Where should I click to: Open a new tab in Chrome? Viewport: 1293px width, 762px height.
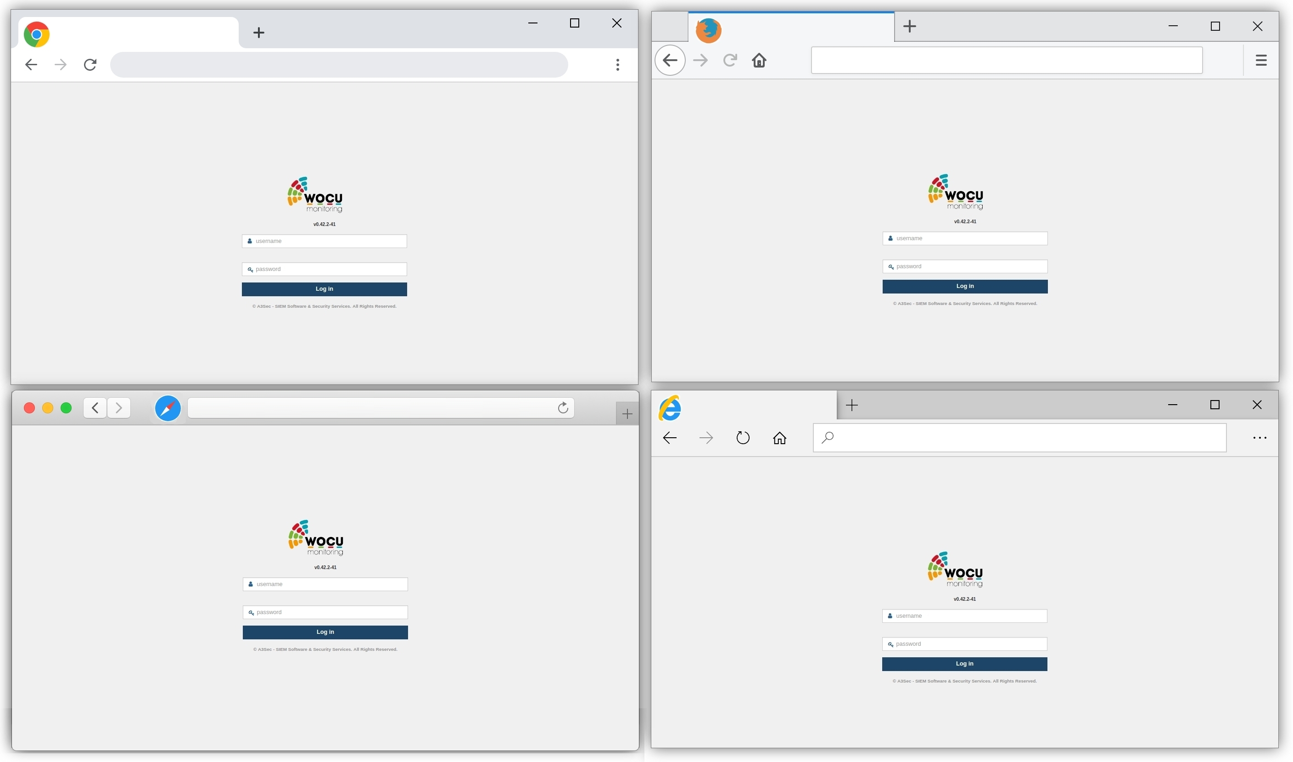(259, 33)
